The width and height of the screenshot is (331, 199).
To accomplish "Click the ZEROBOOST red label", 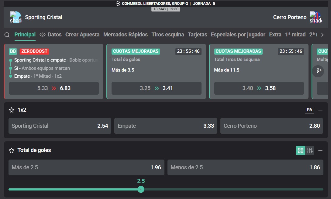I will click(x=34, y=51).
